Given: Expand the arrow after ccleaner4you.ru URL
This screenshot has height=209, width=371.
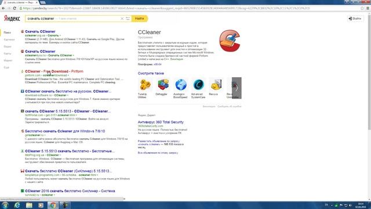Looking at the screenshot, I should (74, 56).
